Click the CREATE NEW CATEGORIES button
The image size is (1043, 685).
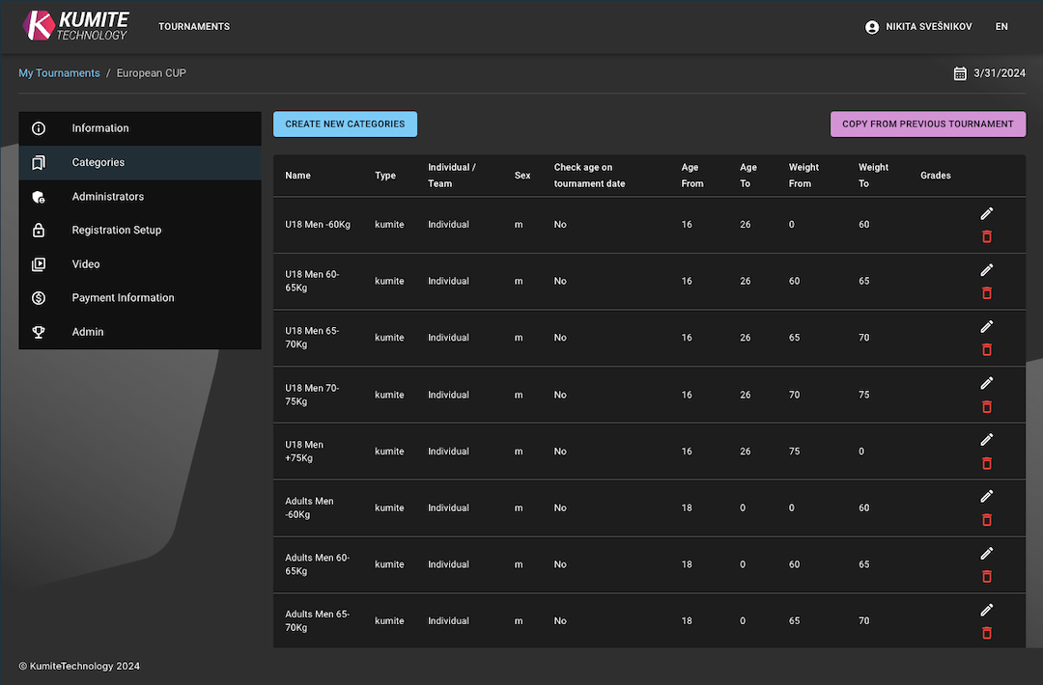click(345, 123)
